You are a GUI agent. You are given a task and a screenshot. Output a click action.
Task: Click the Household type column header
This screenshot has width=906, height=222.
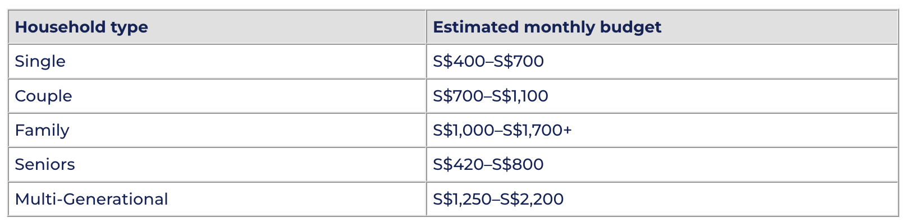click(x=217, y=27)
